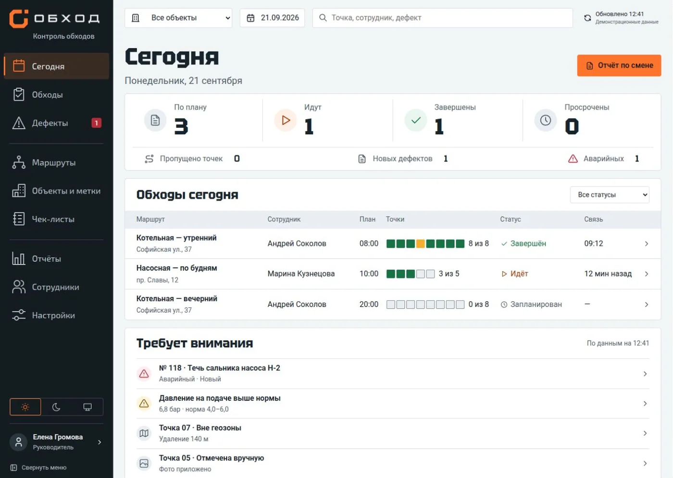Switch to the light theme sun toggle
This screenshot has width=673, height=478.
[25, 407]
